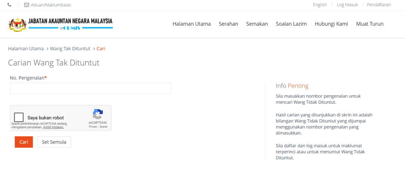Open the Semakan menu item

click(257, 24)
